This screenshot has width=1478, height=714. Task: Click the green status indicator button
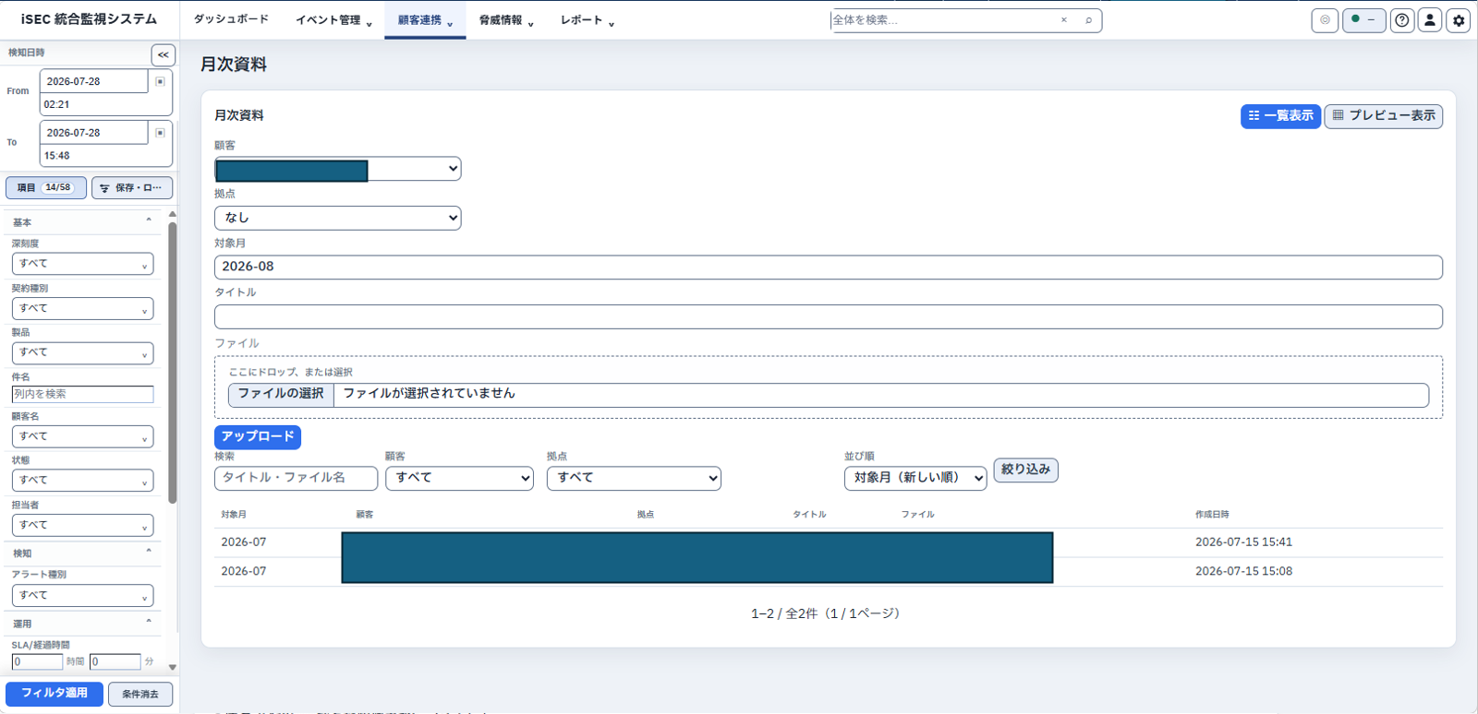(x=1363, y=20)
